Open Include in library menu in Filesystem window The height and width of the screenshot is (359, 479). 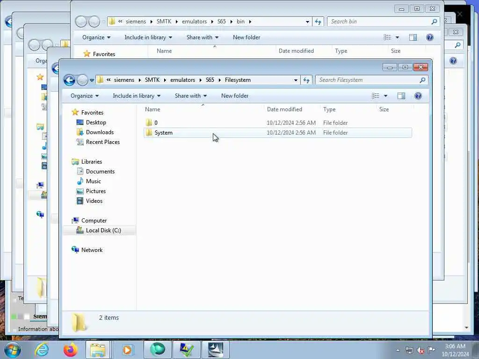[137, 96]
